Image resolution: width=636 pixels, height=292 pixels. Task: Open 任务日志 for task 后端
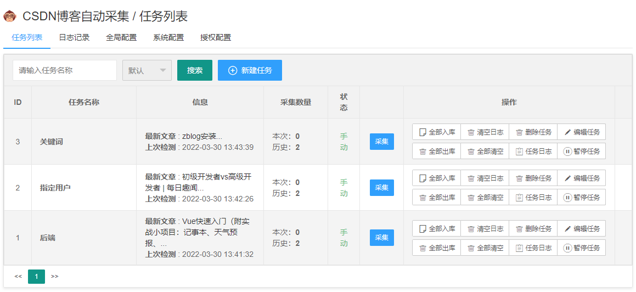(533, 248)
